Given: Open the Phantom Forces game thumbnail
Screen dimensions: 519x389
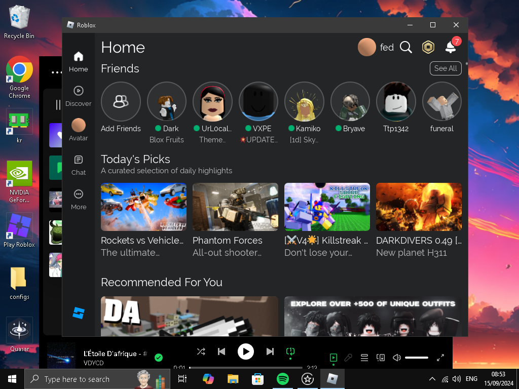Looking at the screenshot, I should point(235,207).
